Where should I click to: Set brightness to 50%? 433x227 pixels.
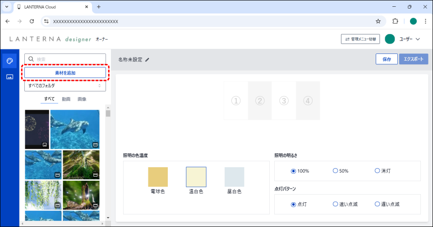pyautogui.click(x=335, y=171)
